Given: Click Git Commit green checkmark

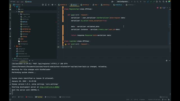Looking at the screenshot, I should tap(151, 2).
